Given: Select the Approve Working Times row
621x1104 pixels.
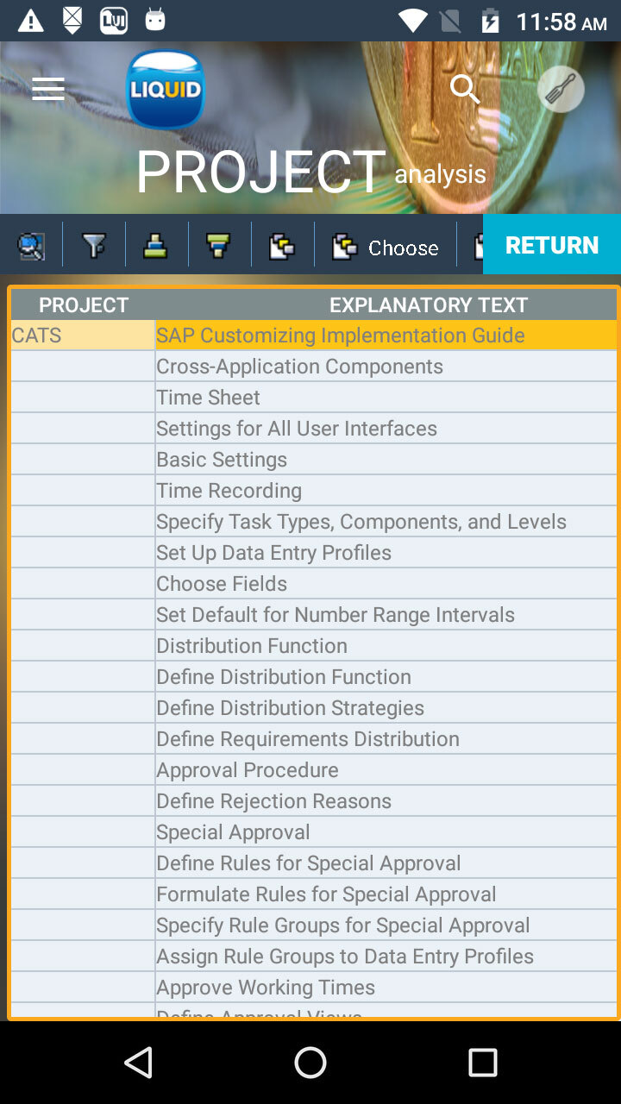Looking at the screenshot, I should coord(385,988).
